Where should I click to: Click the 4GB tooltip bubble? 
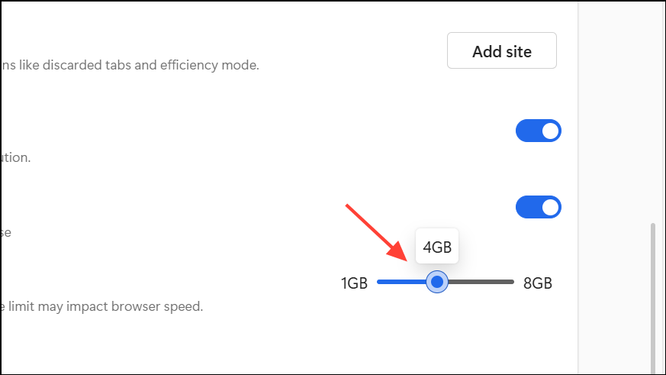[437, 247]
